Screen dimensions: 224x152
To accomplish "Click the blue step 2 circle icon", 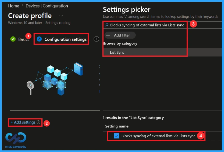I will tap(39, 39).
